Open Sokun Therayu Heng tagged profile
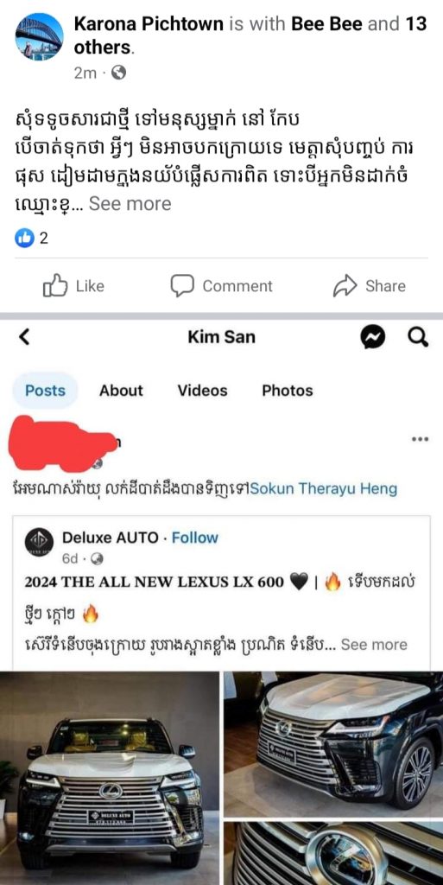The width and height of the screenshot is (443, 885). point(324,489)
